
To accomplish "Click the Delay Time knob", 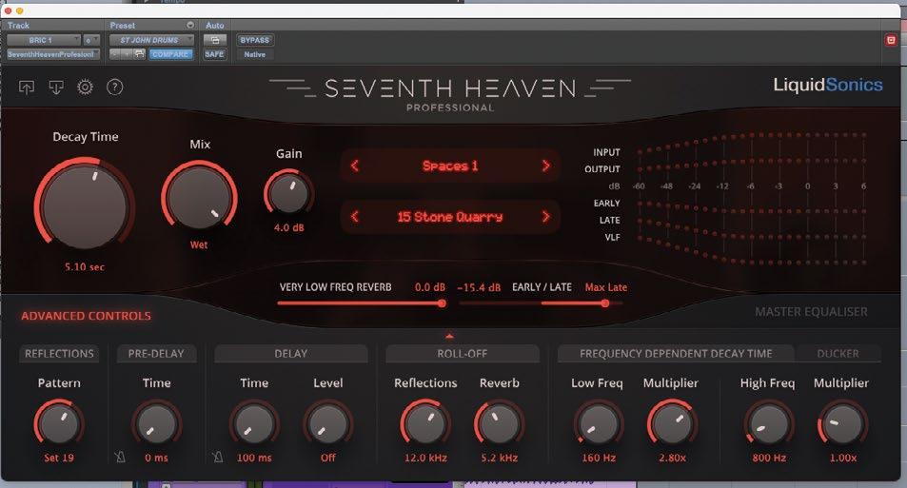I will [x=254, y=425].
